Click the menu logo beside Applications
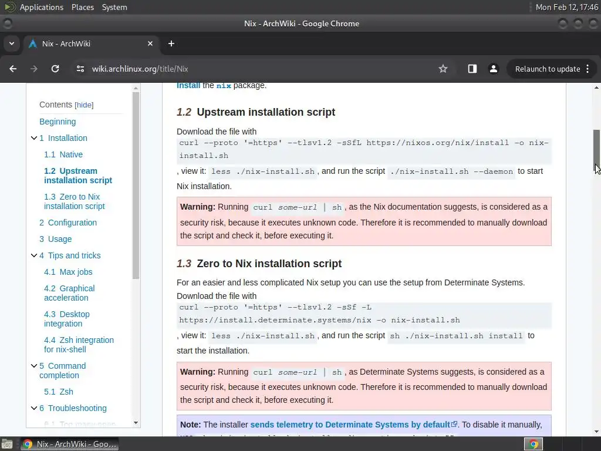The width and height of the screenshot is (601, 451). coord(9,7)
